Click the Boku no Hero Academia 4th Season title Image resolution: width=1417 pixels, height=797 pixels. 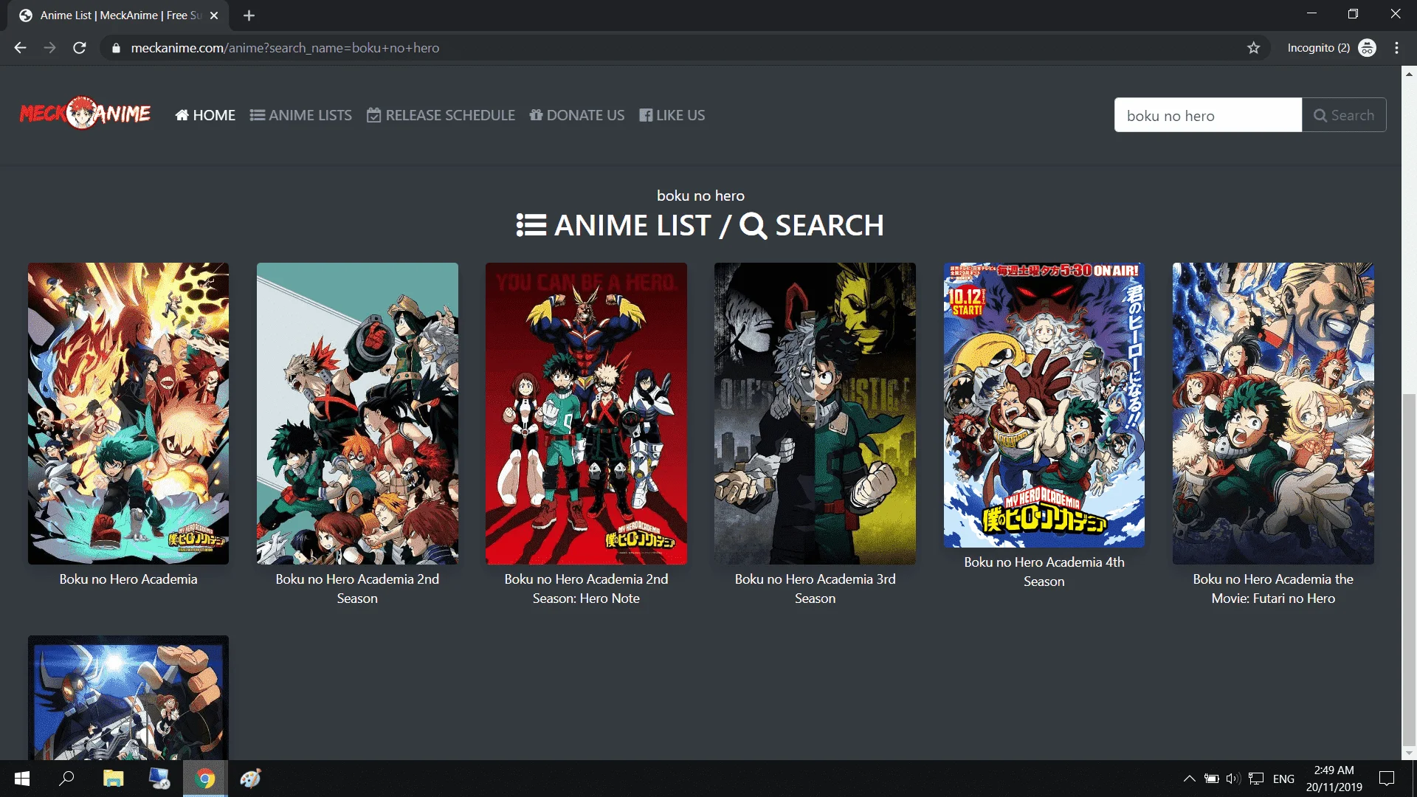(1044, 572)
